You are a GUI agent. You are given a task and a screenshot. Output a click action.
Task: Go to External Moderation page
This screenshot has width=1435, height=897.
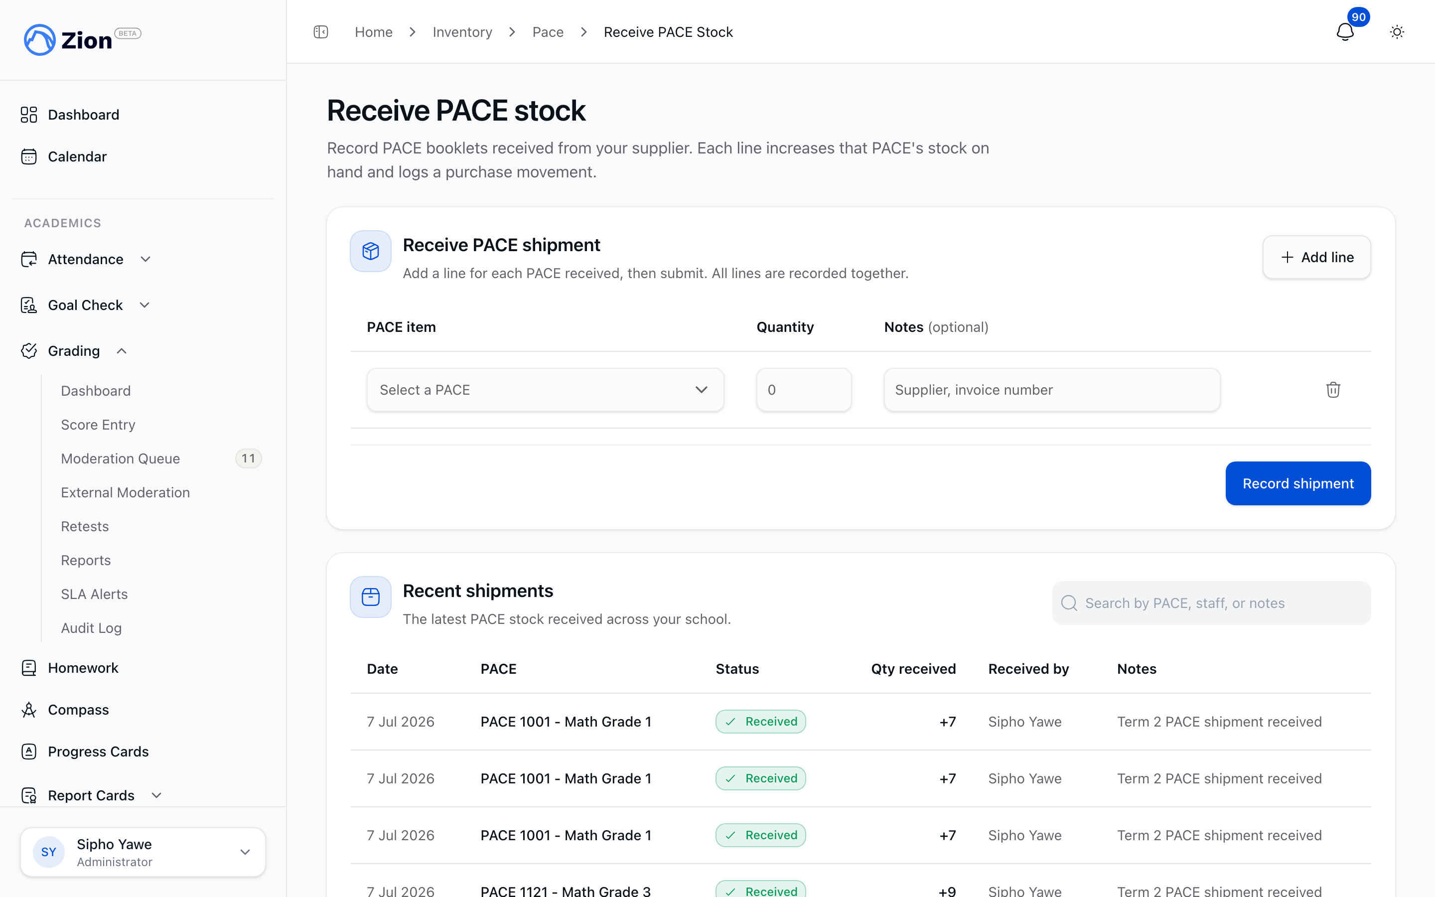point(125,492)
